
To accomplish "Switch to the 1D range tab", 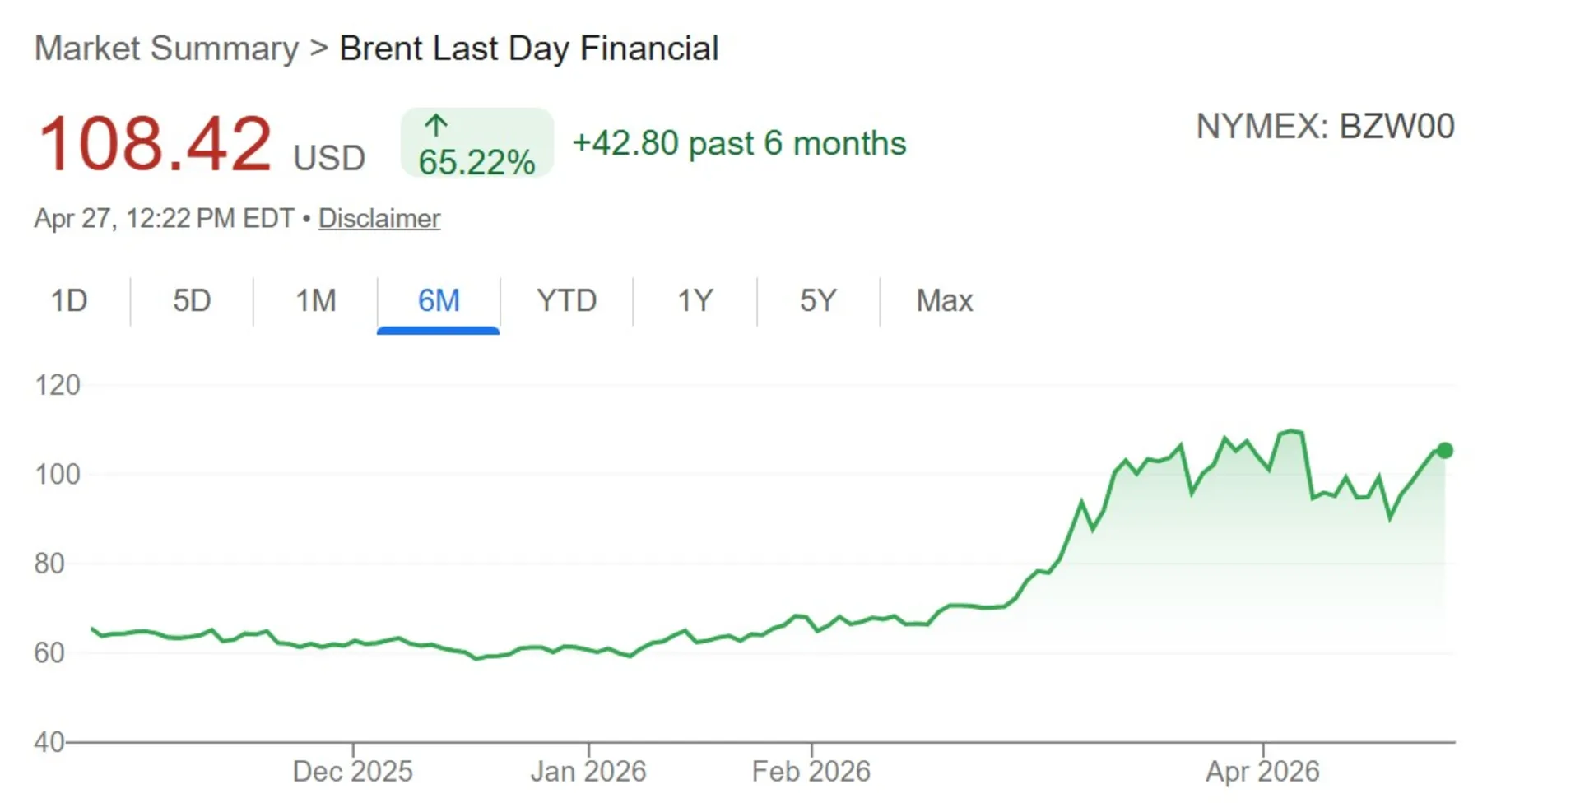I will pyautogui.click(x=69, y=301).
